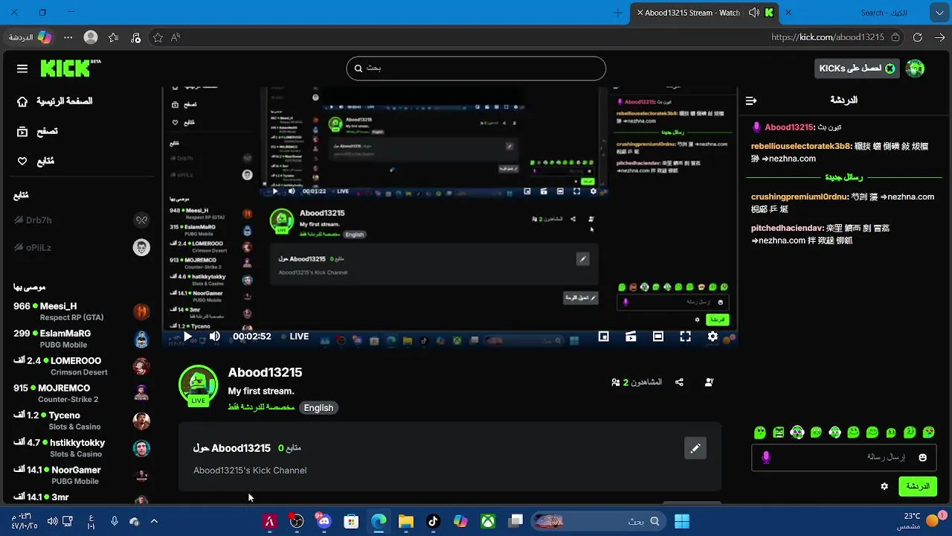
Task: Open the Edge favorites list icon
Action: (x=113, y=37)
